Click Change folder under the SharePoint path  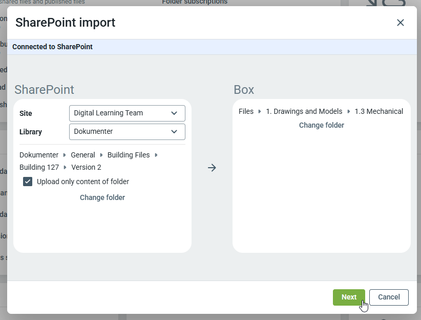102,197
